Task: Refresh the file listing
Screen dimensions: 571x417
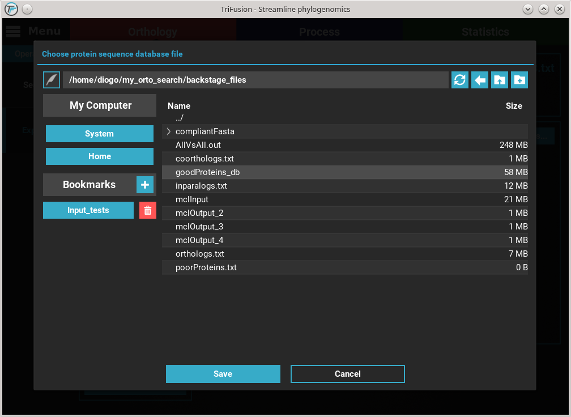Action: pyautogui.click(x=460, y=80)
